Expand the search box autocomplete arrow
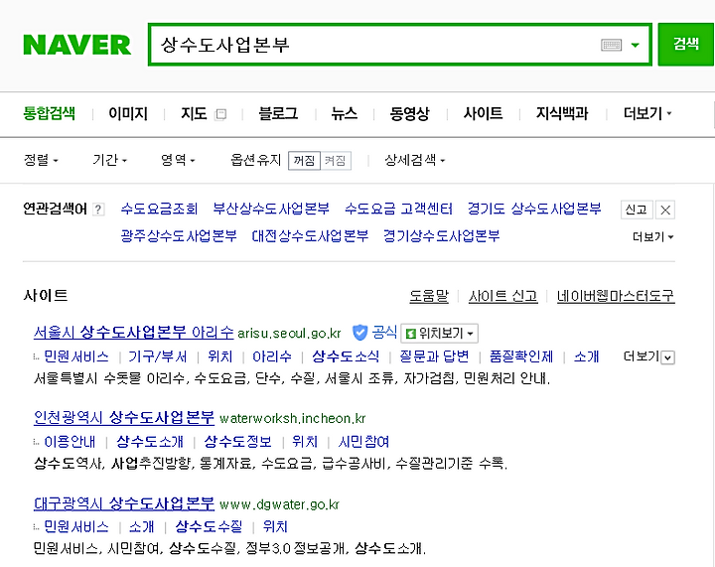This screenshot has height=567, width=715. pyautogui.click(x=635, y=45)
